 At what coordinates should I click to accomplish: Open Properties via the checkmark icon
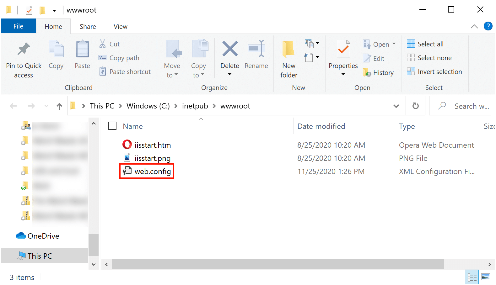click(x=343, y=49)
